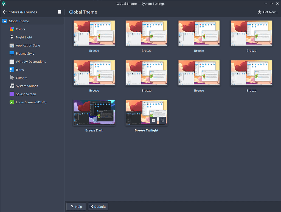Click the System Settings app icon in titlebar
281x212 pixels.
[3, 4]
